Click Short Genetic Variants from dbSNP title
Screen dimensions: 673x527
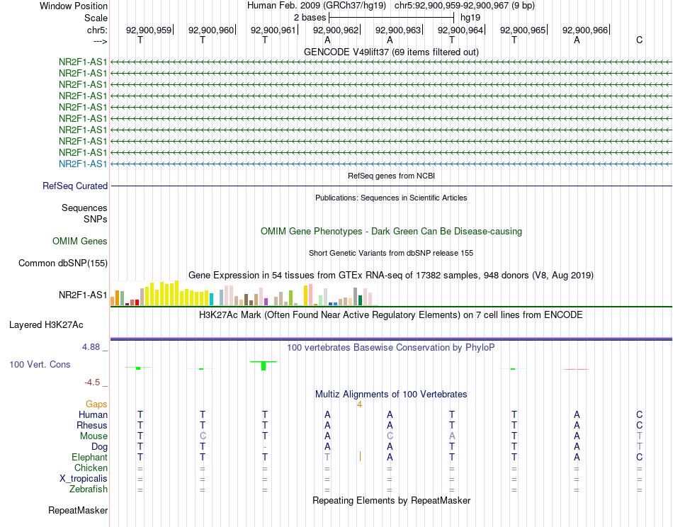coord(391,253)
